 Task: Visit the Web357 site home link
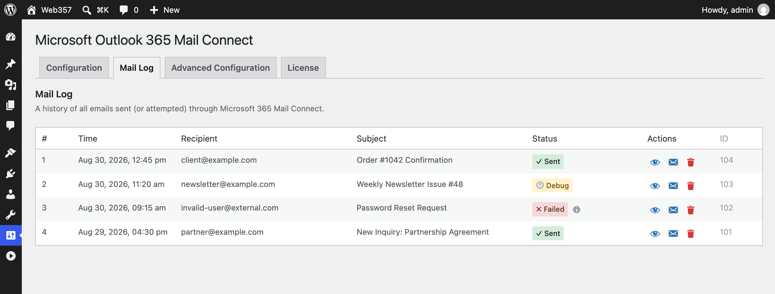(49, 10)
